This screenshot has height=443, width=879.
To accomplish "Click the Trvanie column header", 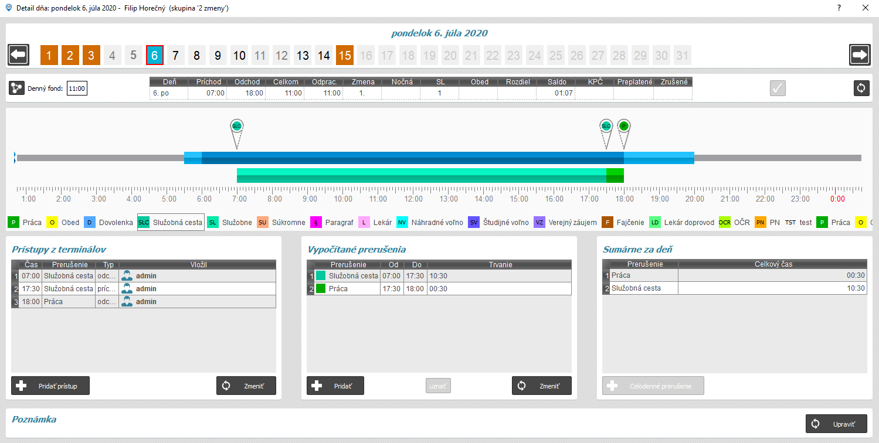I will click(500, 265).
